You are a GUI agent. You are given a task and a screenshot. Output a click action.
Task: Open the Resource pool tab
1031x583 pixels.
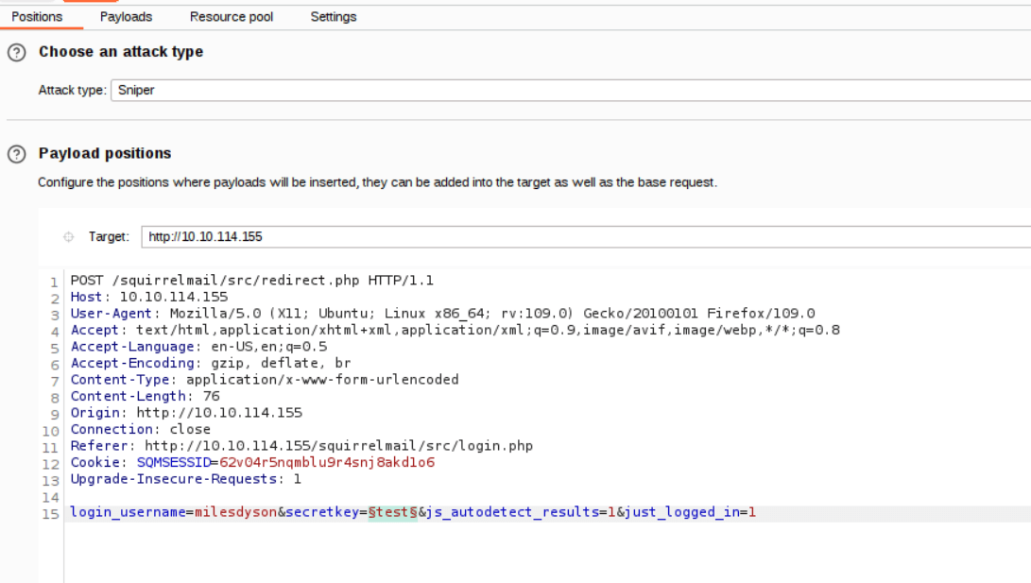point(230,17)
